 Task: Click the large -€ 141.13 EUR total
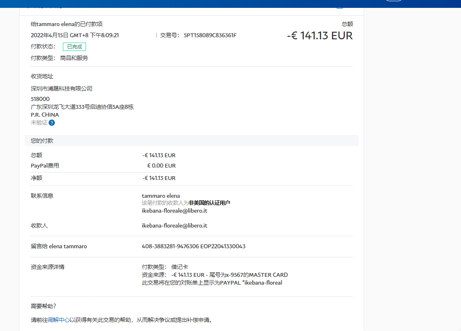[320, 36]
